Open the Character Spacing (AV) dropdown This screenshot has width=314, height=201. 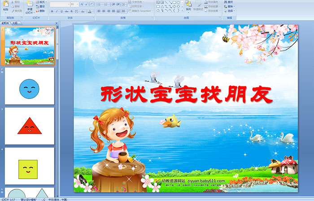pyautogui.click(x=77, y=11)
